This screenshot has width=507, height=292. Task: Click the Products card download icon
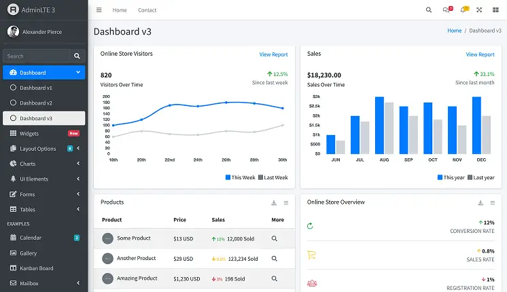pyautogui.click(x=274, y=203)
